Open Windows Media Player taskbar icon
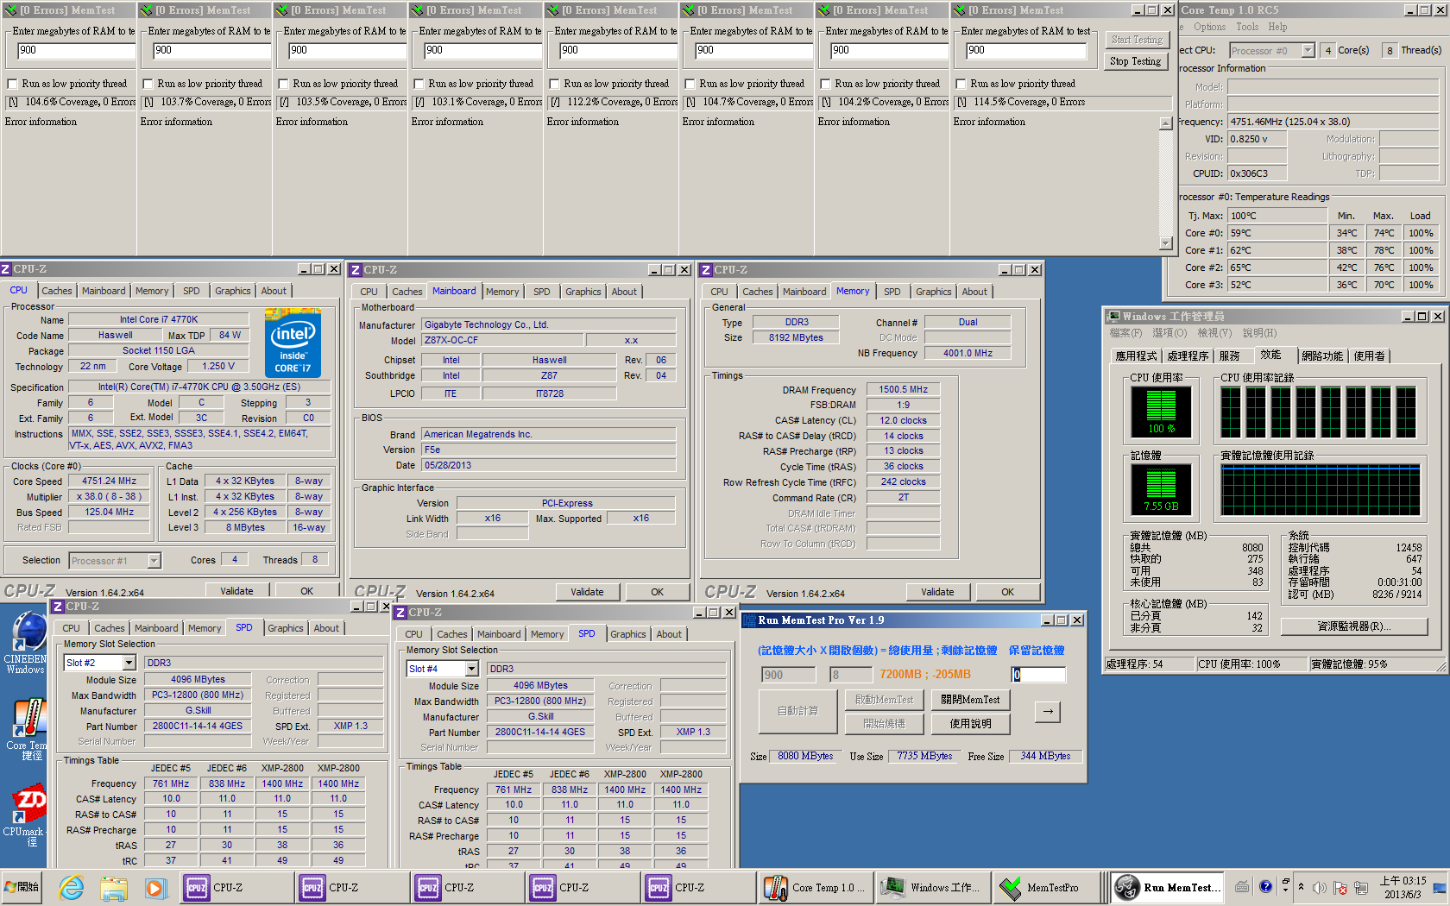This screenshot has width=1450, height=906. 154,887
